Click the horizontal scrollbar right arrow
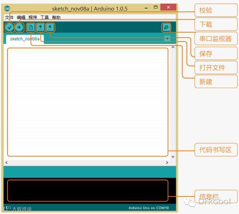The height and width of the screenshot is (214, 239). 167,162
